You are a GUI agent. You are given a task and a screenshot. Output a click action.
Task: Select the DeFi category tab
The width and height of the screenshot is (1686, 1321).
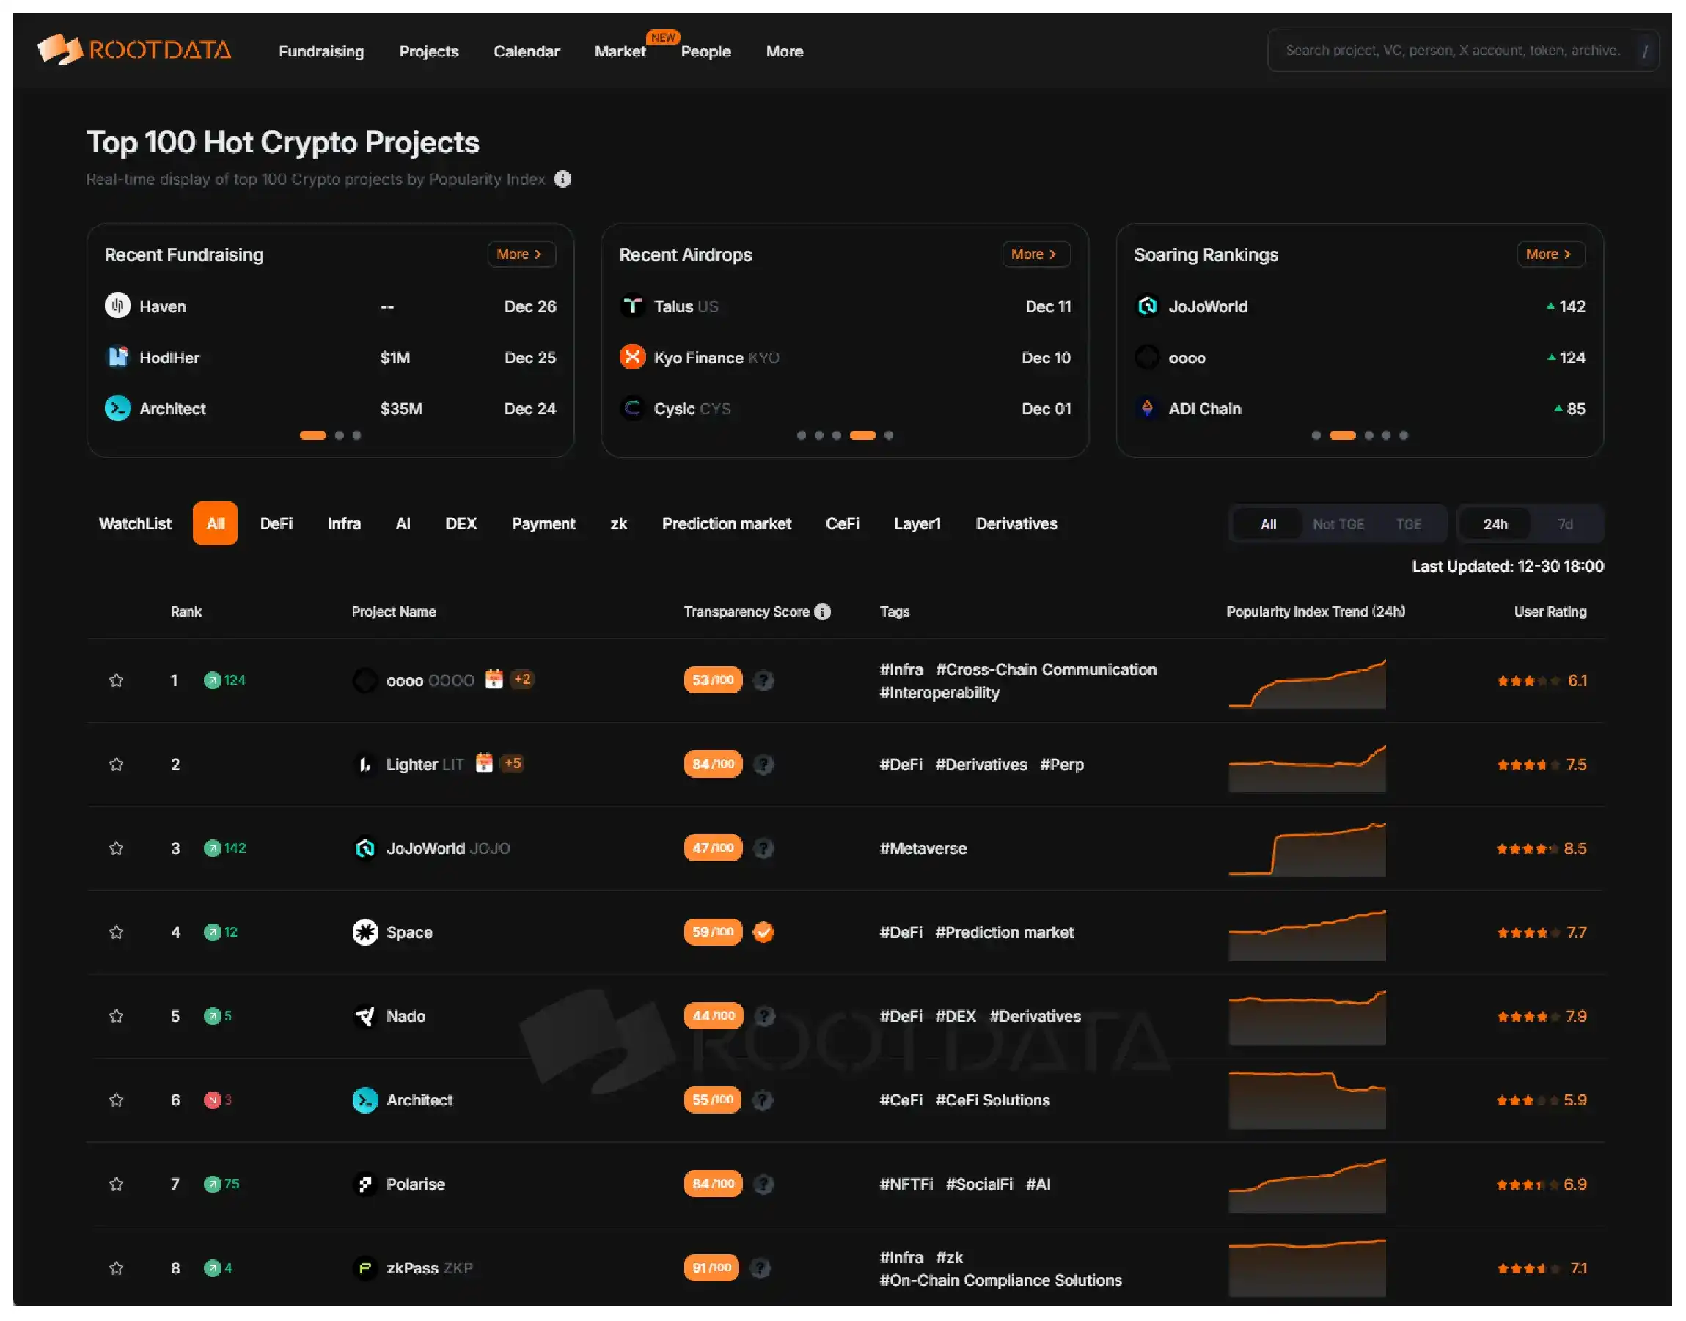(276, 523)
